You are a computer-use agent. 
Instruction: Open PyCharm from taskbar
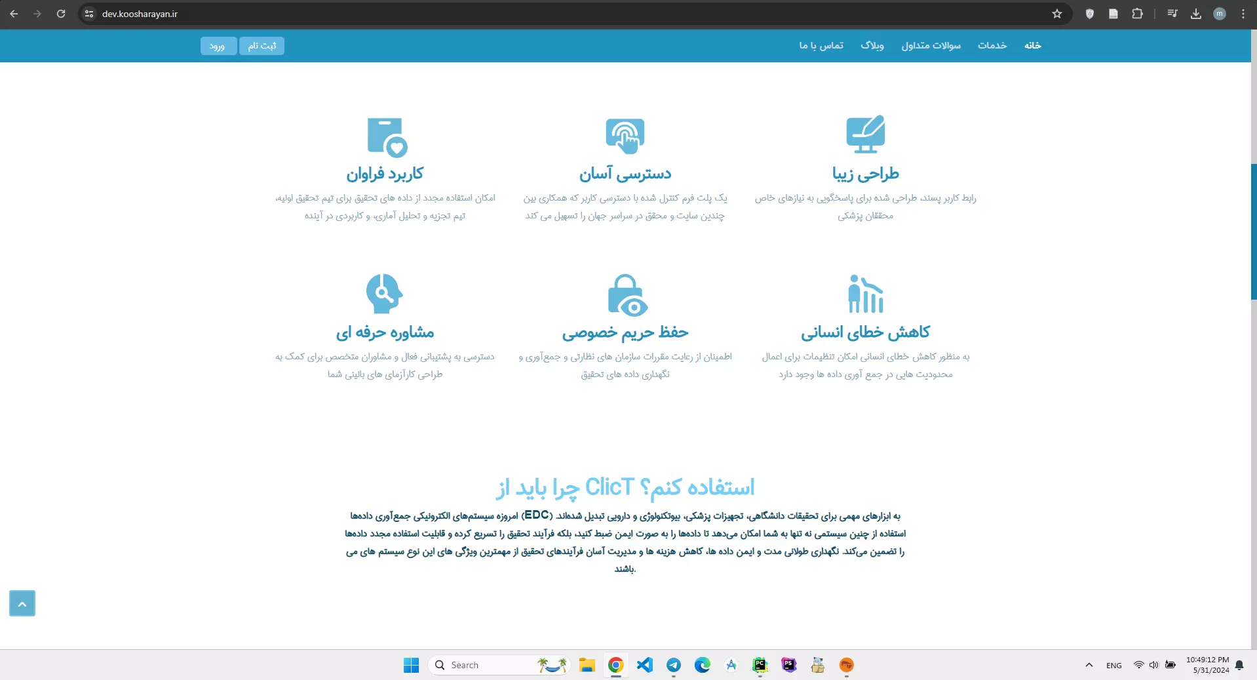pos(760,665)
